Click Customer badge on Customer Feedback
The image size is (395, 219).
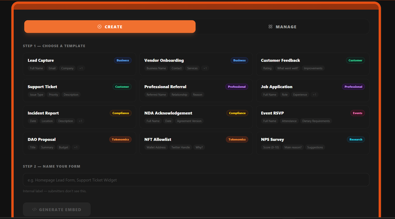coord(355,60)
